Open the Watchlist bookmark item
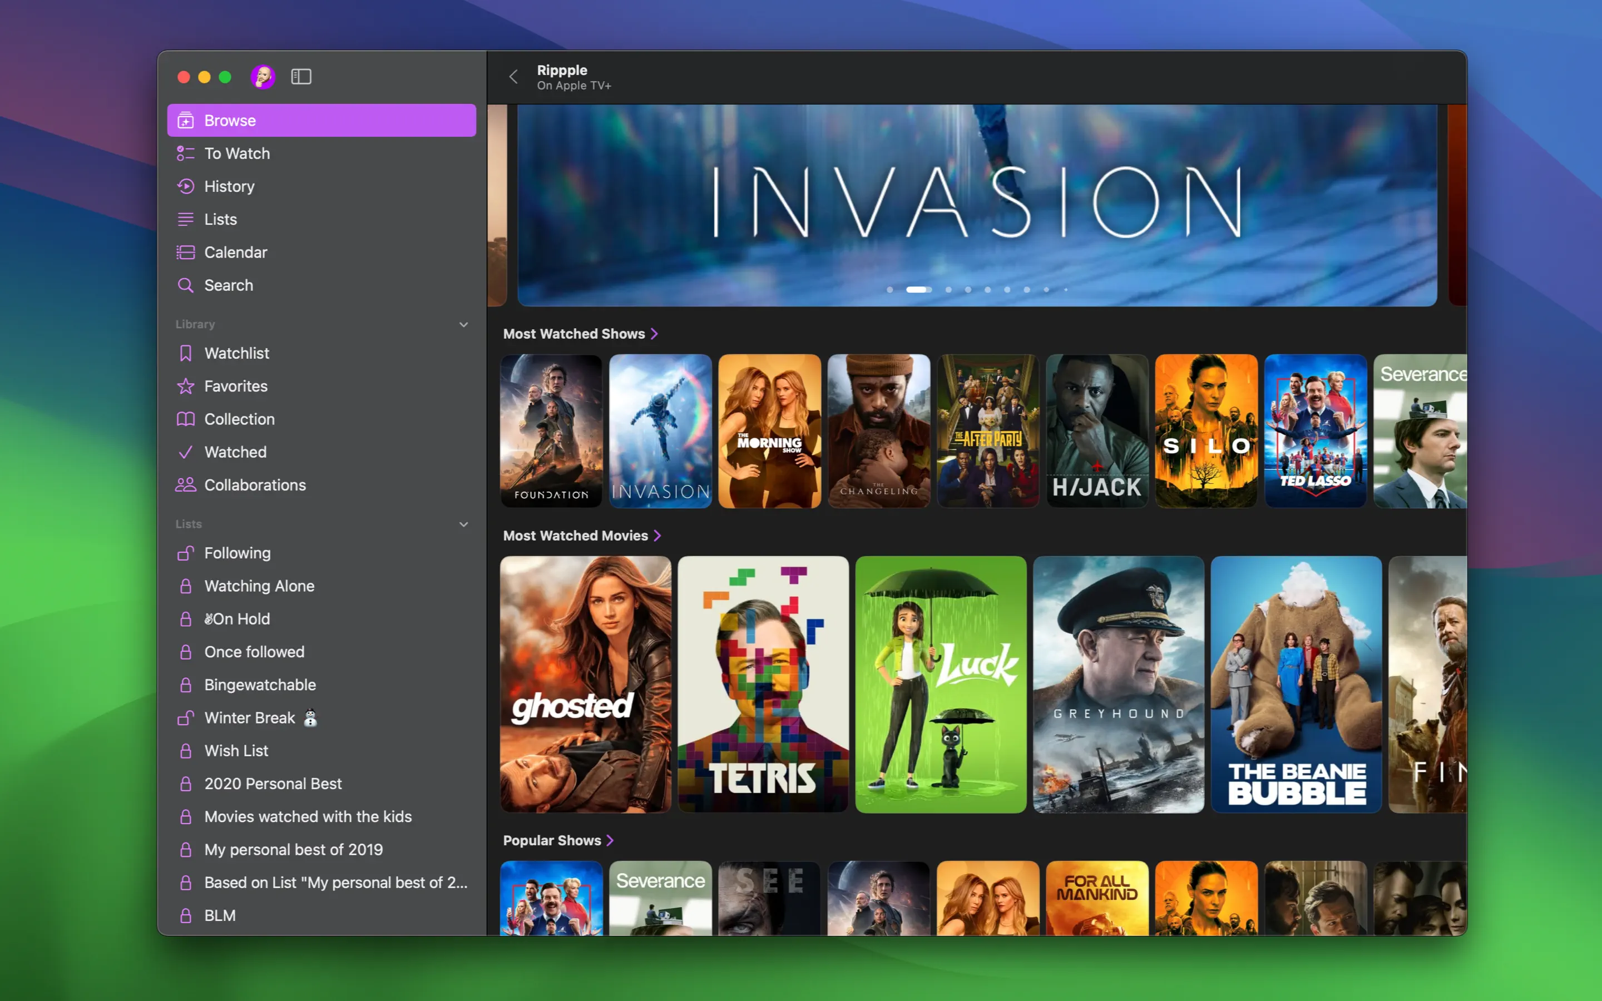The width and height of the screenshot is (1602, 1001). tap(236, 354)
